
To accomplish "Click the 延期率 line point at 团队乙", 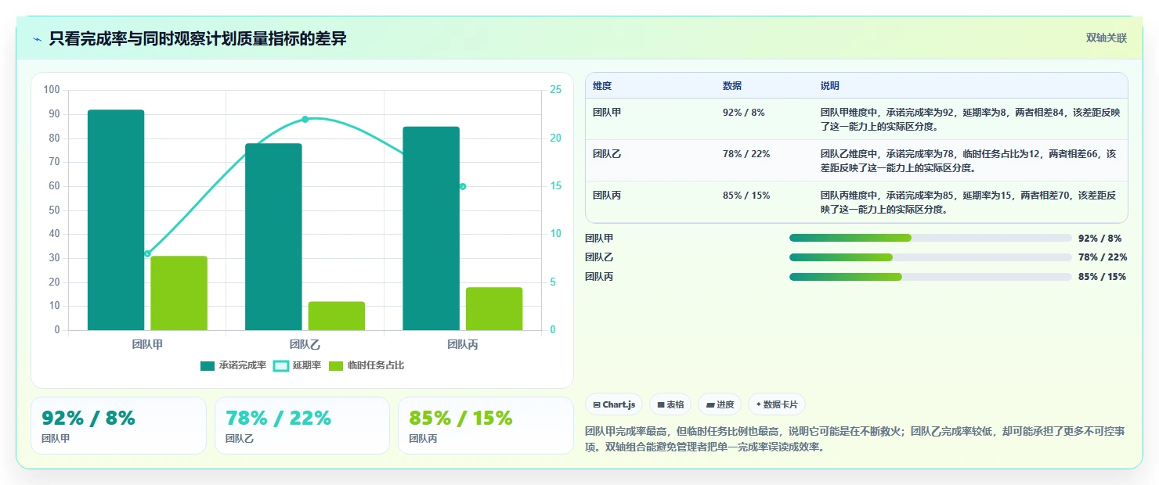I will coord(305,119).
